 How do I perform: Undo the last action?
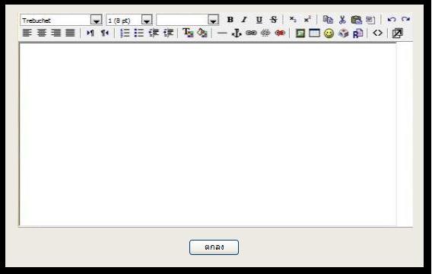[x=392, y=20]
